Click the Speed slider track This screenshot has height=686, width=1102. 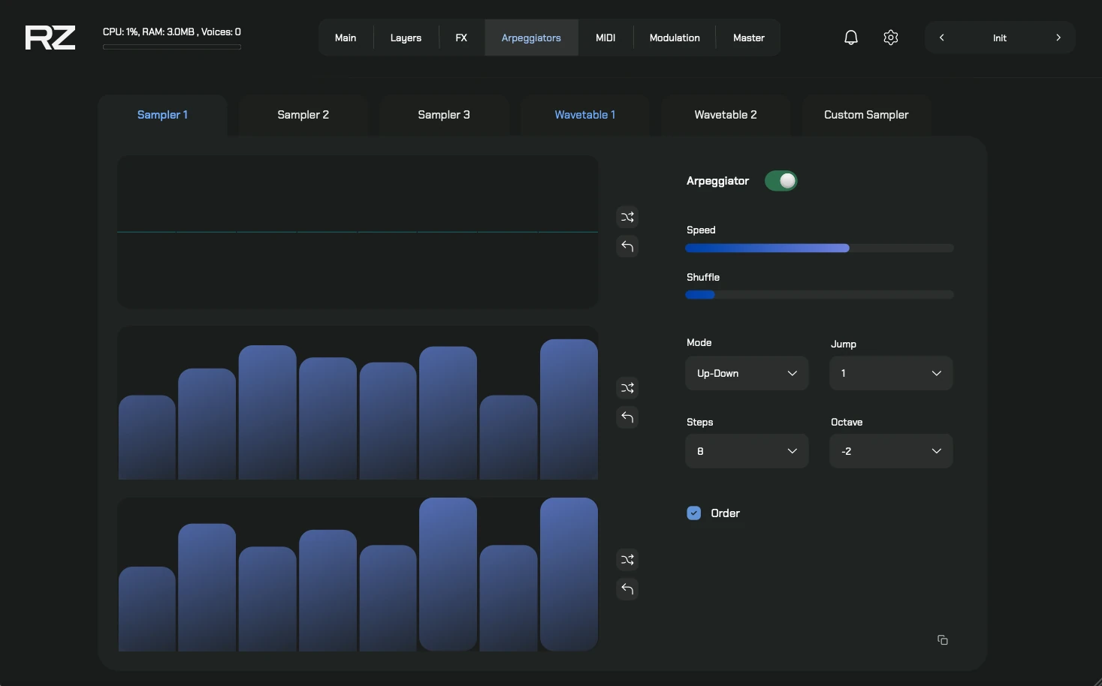pos(819,248)
